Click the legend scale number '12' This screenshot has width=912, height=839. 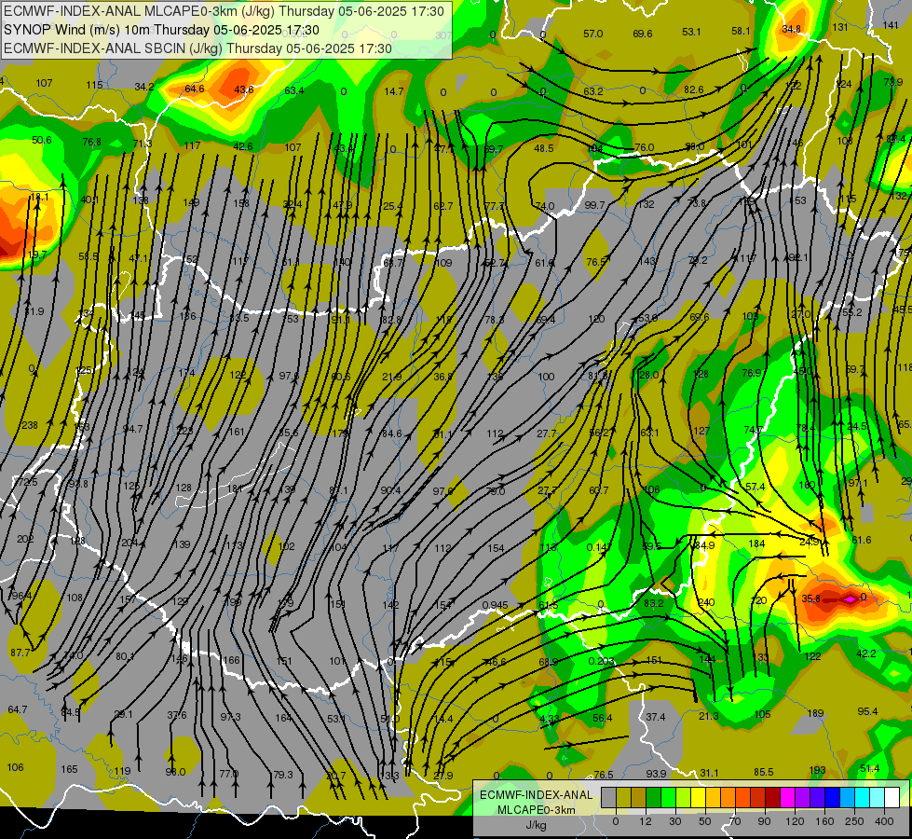coord(646,821)
